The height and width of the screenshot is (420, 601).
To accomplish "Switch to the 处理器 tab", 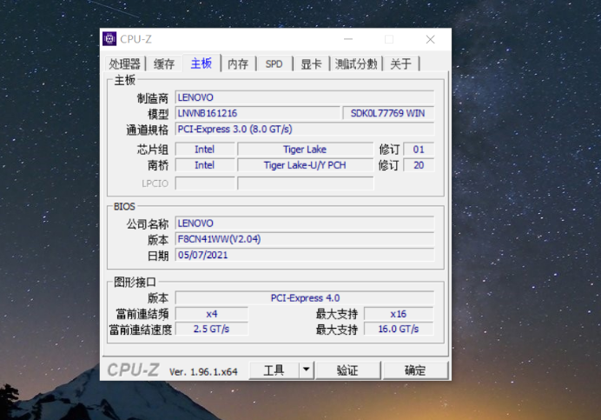I will (124, 63).
